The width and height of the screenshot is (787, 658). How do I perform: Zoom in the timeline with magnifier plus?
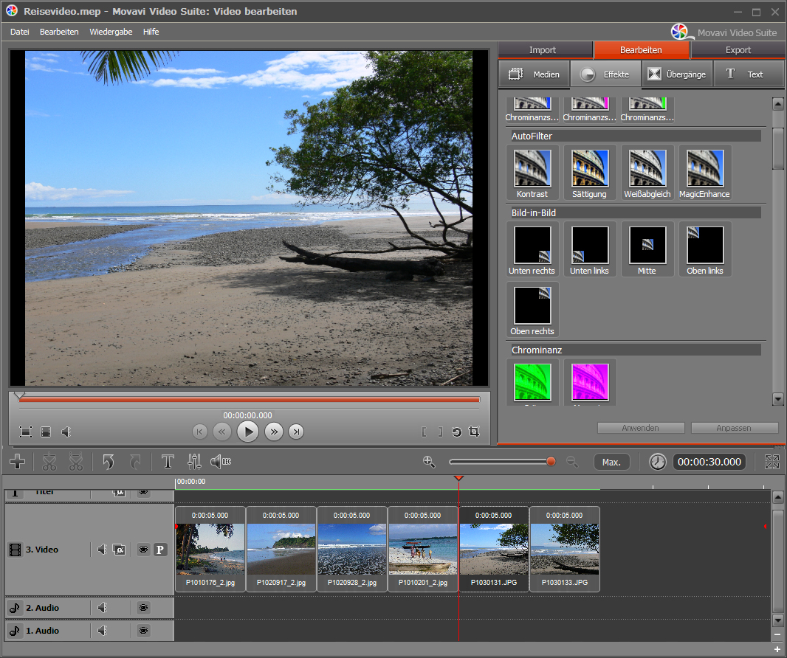click(428, 462)
